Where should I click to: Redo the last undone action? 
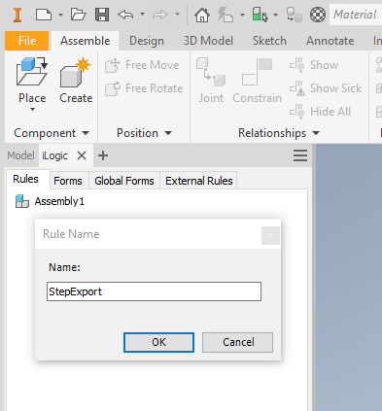click(160, 15)
